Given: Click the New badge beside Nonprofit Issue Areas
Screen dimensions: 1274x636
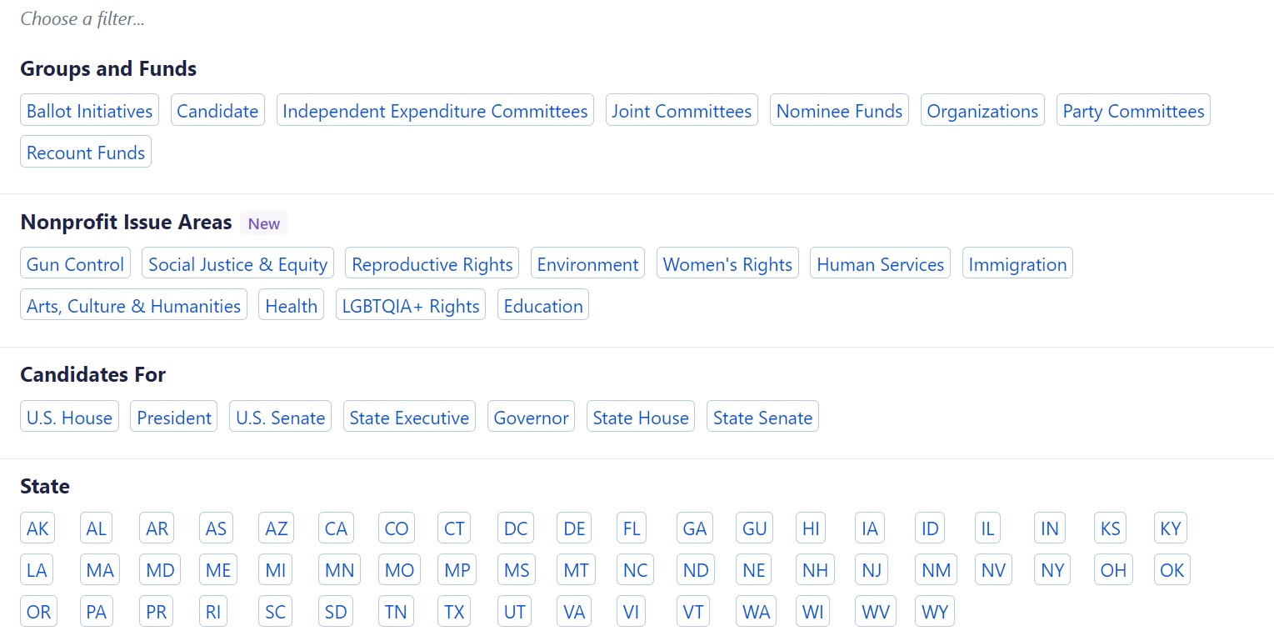Looking at the screenshot, I should pyautogui.click(x=264, y=223).
